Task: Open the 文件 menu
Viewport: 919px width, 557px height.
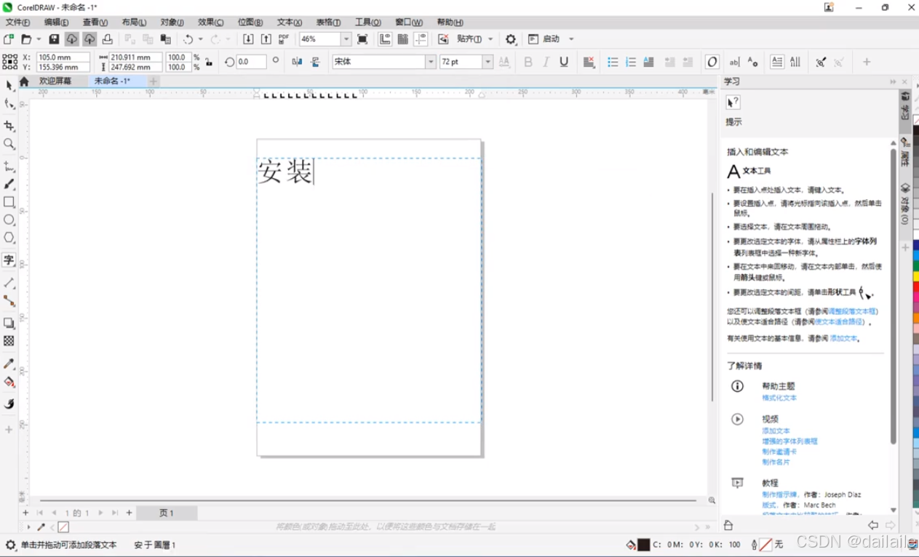Action: 17,23
